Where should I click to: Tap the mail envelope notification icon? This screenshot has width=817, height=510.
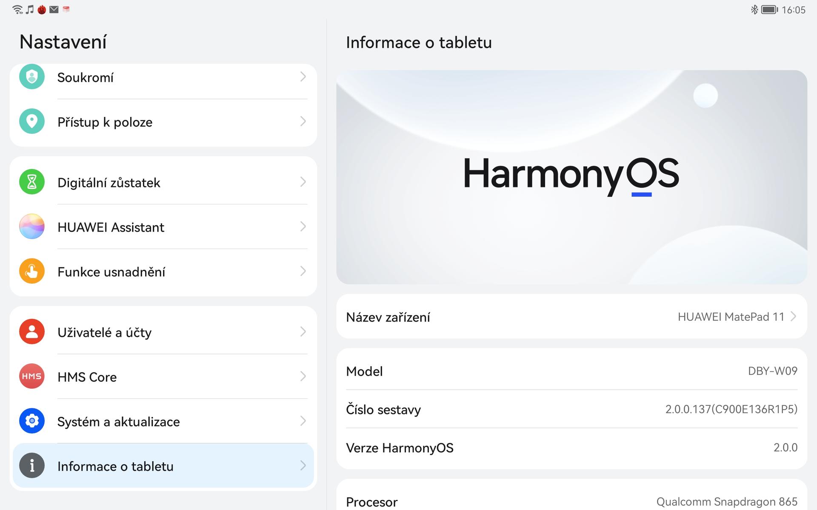tap(54, 9)
